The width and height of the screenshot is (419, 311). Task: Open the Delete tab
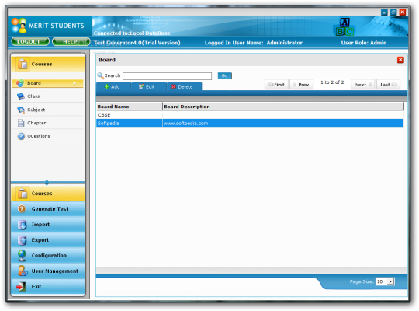click(184, 86)
